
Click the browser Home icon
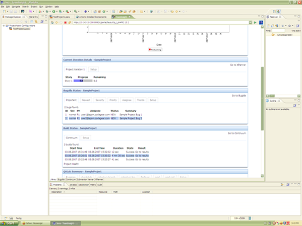pyautogui.click(x=52, y=23)
